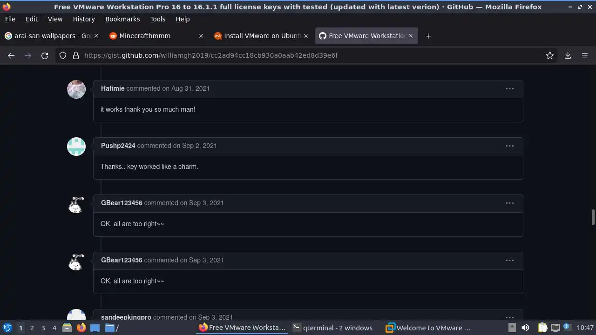Open the Tools menu
The image size is (596, 335).
point(157,19)
